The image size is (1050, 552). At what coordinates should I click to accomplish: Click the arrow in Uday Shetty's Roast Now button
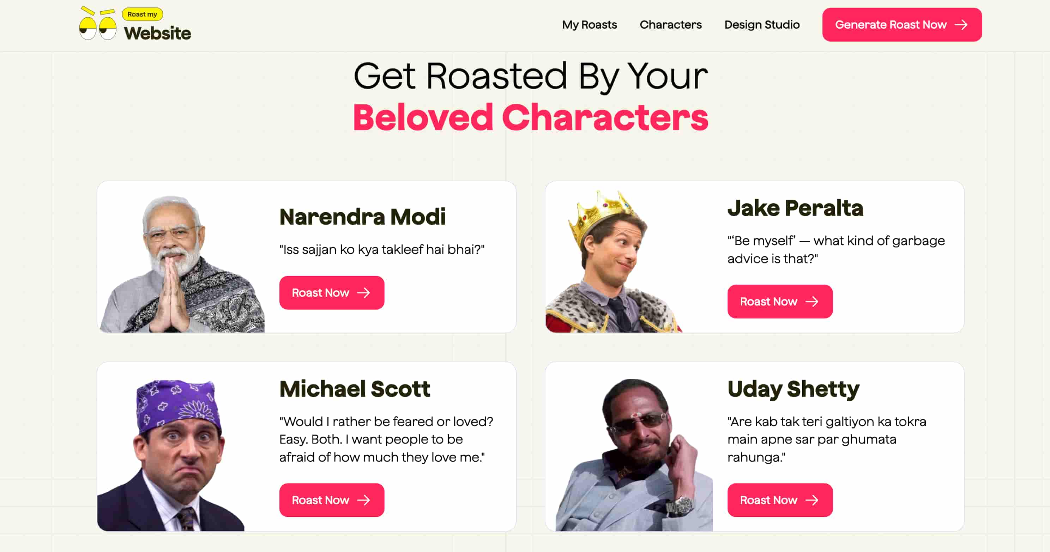point(811,500)
